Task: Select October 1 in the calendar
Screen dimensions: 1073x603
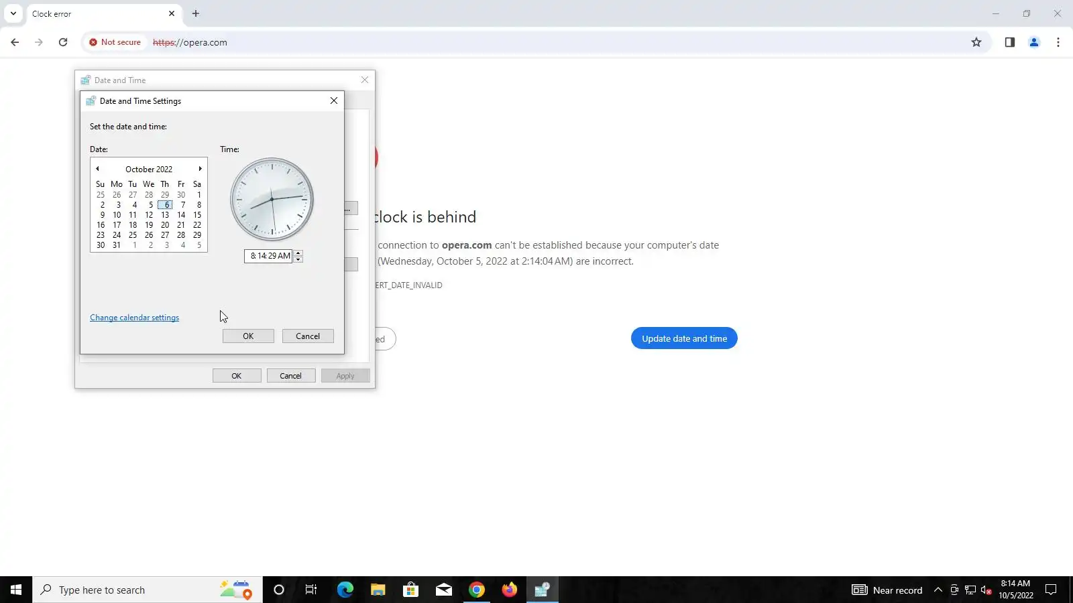Action: [199, 195]
